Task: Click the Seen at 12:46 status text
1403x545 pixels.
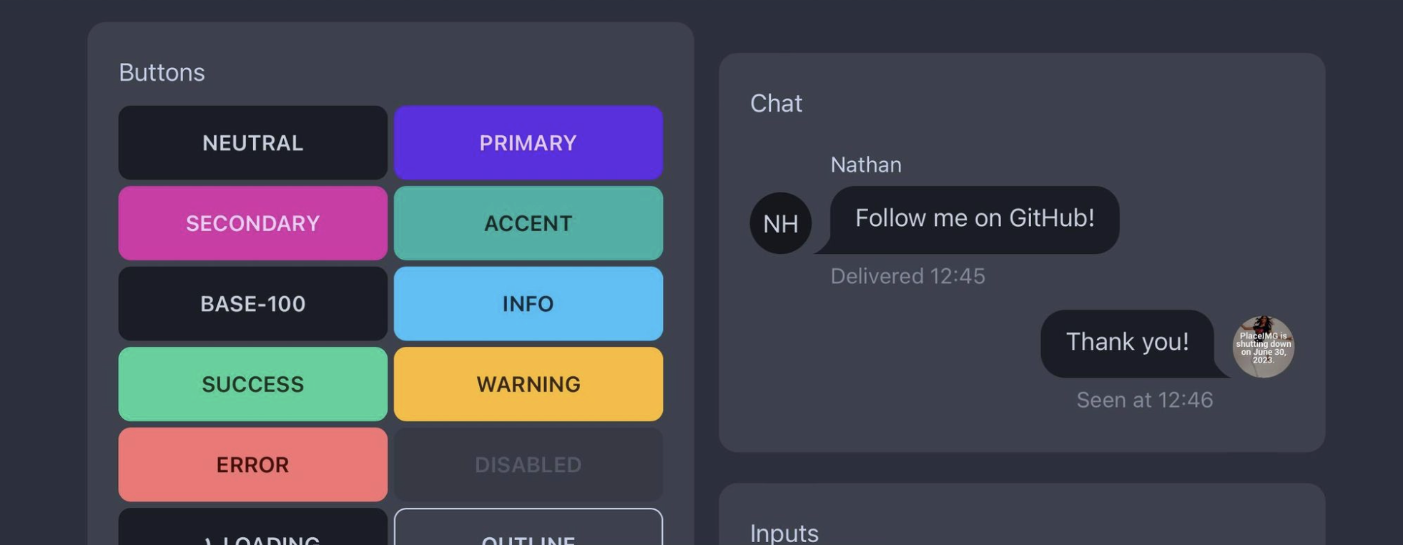Action: pos(1144,400)
